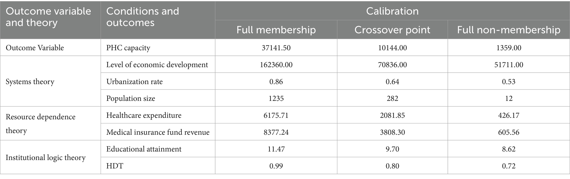The height and width of the screenshot is (179, 570).
Task: Click the Urbanization rate cell
Action: point(135,82)
